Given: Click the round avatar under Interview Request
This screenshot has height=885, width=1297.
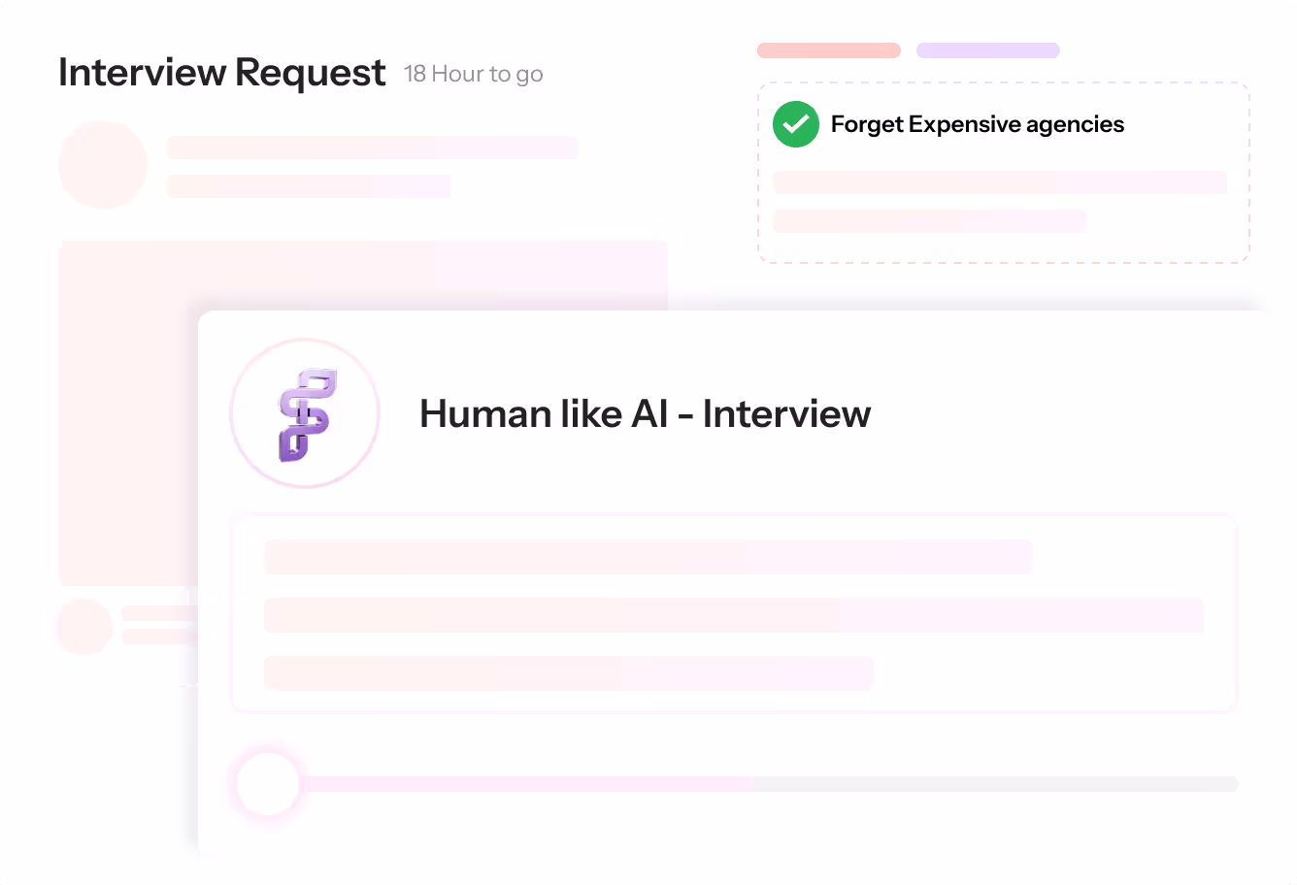Looking at the screenshot, I should click(x=103, y=165).
